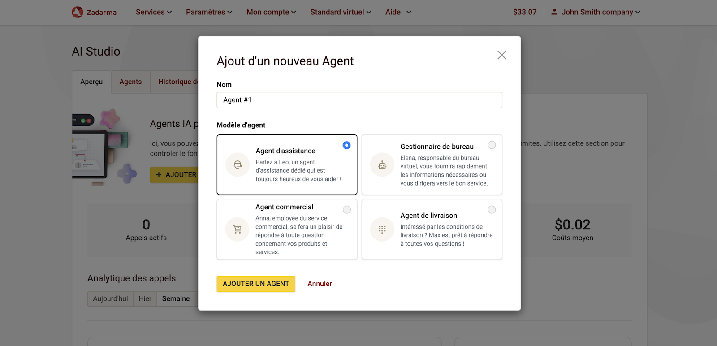
Task: Click the shopping cart icon in Agent commercial card
Action: point(238,229)
